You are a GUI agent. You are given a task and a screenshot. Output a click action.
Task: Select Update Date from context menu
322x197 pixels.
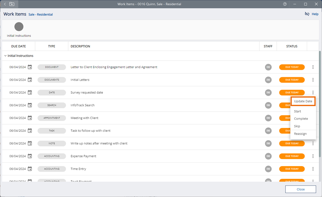(303, 101)
